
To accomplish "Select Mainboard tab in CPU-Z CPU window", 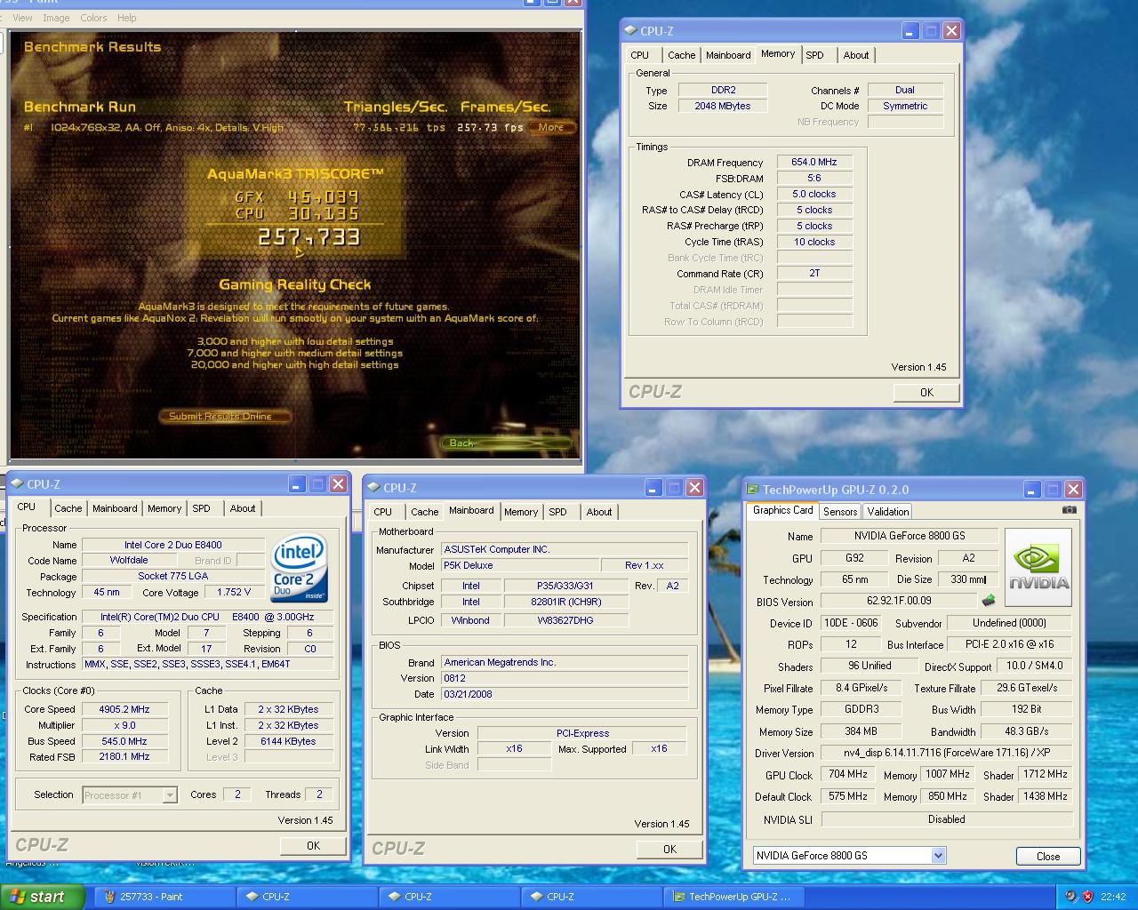I will tap(115, 508).
